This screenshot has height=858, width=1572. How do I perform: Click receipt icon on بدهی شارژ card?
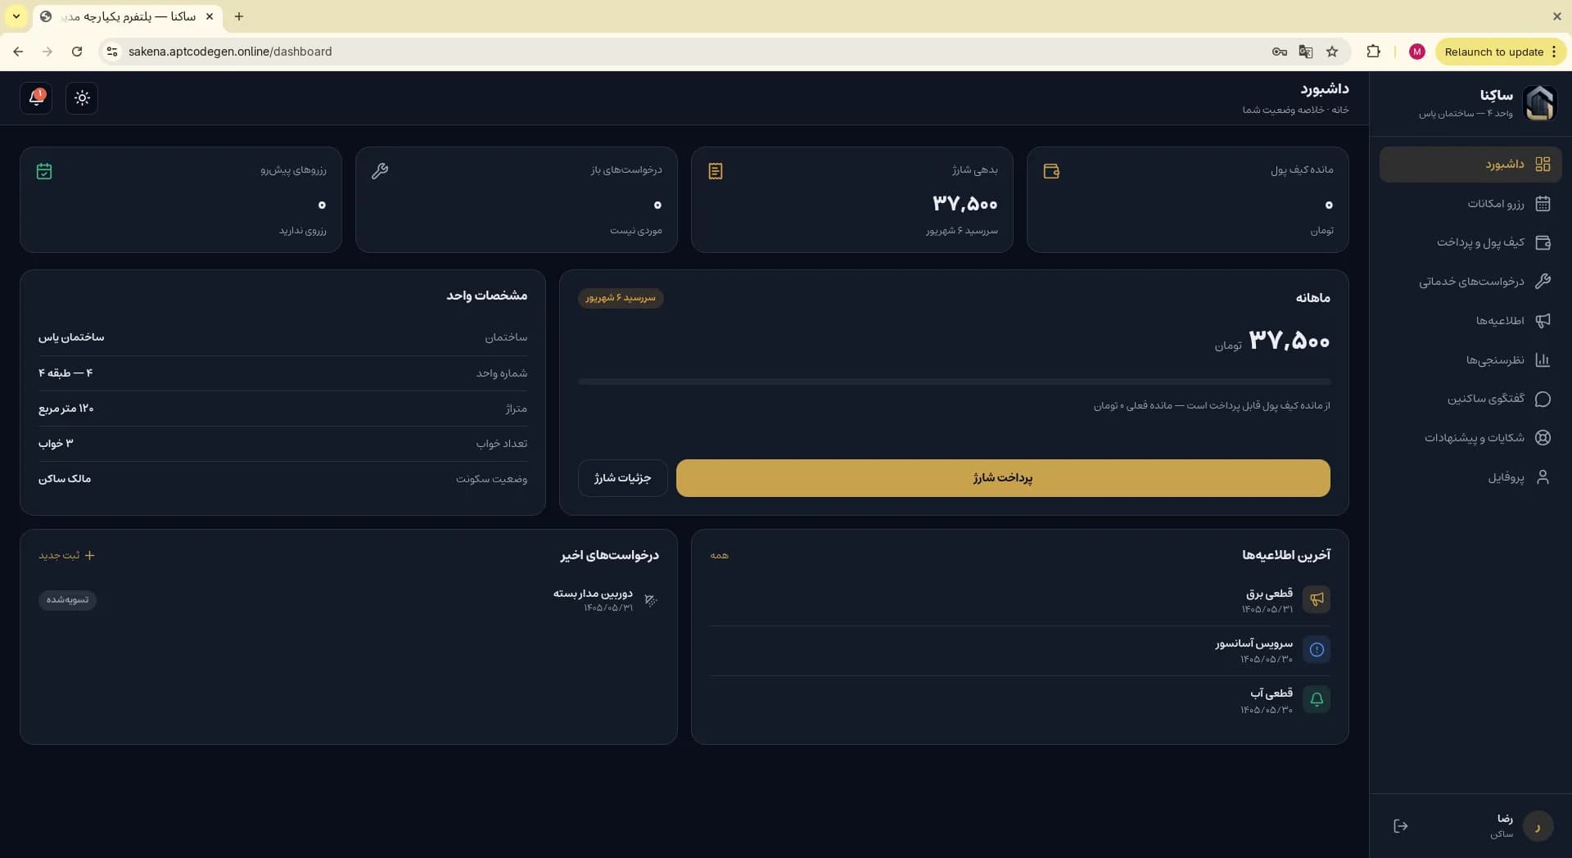pyautogui.click(x=716, y=171)
